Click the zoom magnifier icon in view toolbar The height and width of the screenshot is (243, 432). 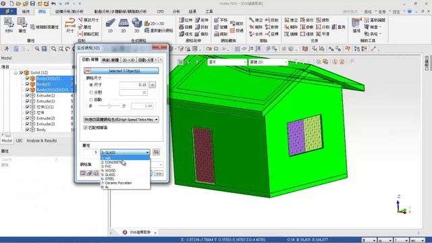coord(37,49)
